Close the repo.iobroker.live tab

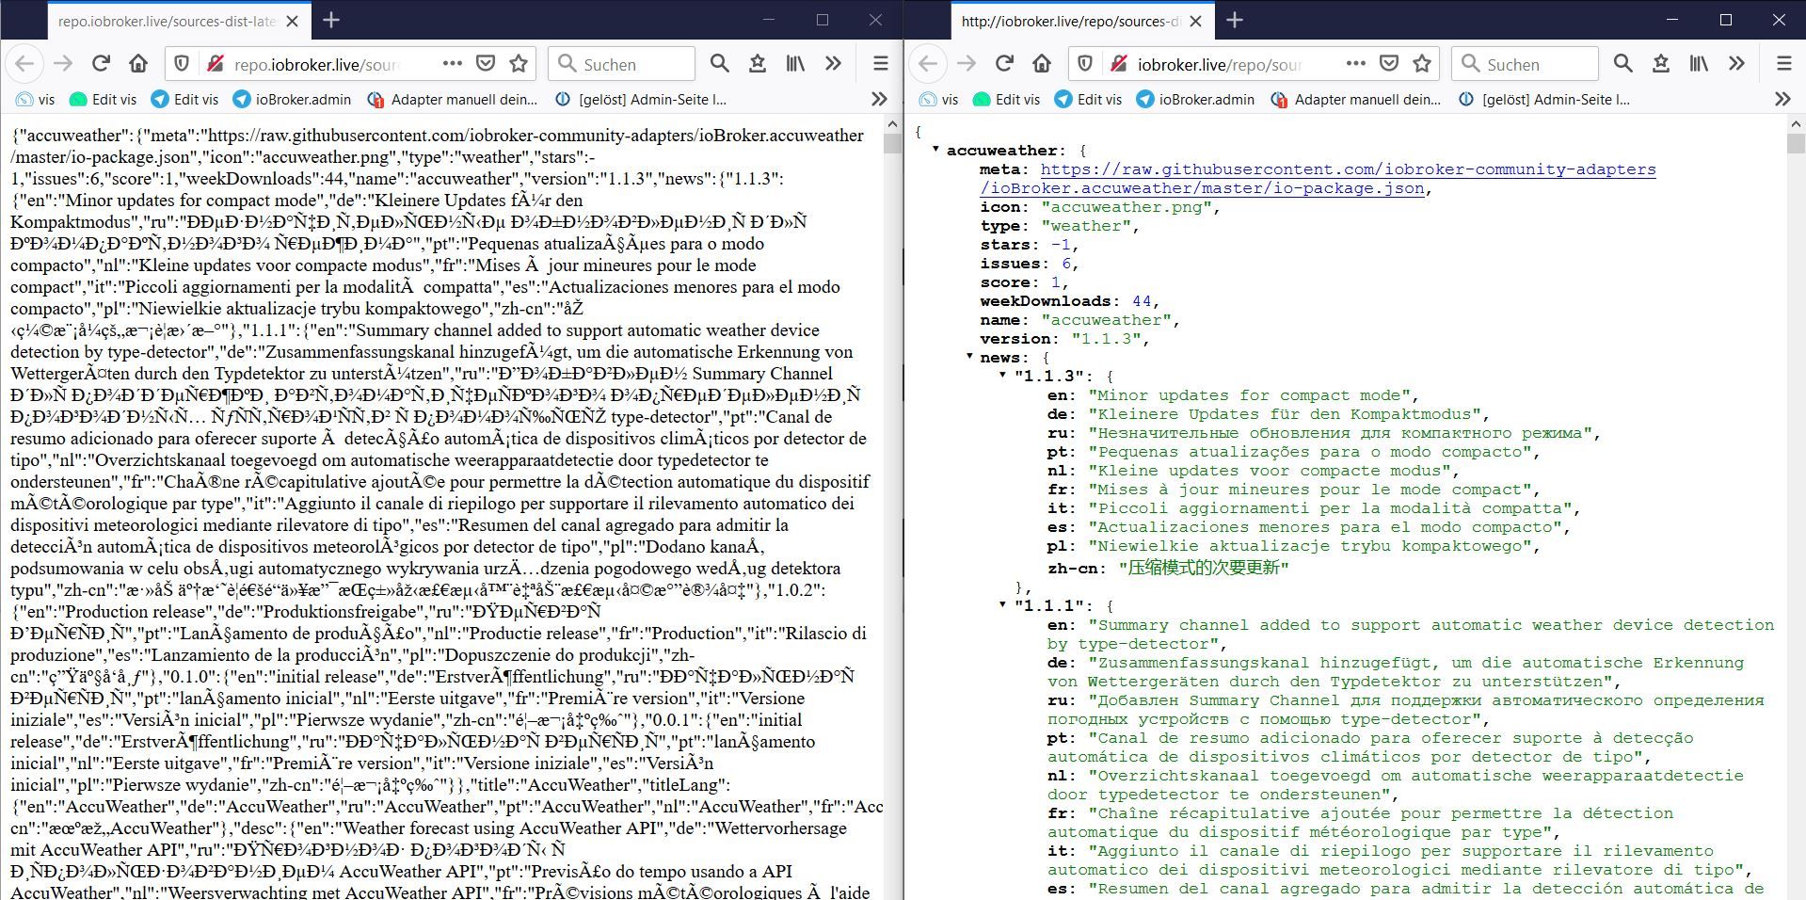click(293, 21)
